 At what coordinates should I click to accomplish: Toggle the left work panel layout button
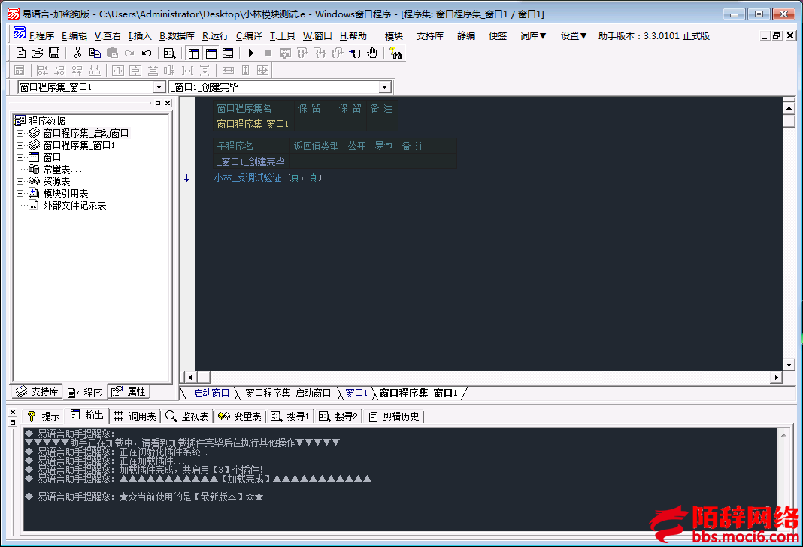tap(194, 53)
